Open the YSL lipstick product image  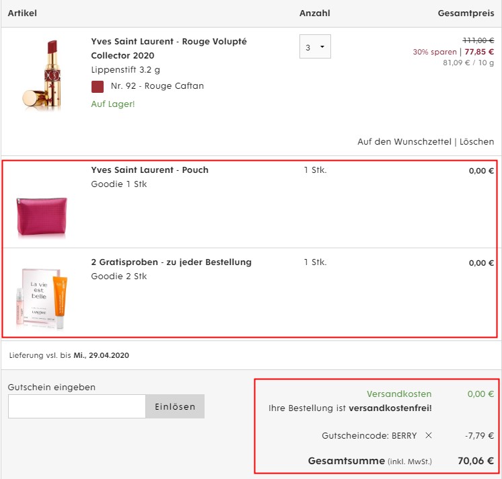(42, 75)
